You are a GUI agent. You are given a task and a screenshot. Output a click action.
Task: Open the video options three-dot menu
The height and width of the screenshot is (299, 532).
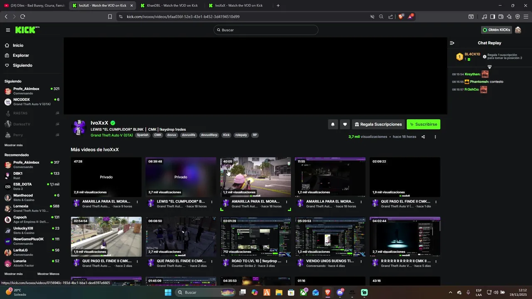435,137
